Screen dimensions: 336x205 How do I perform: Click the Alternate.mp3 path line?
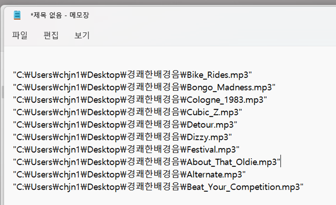coord(129,174)
